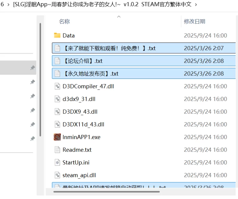Click the third pin icon in the navigation pane

32,96
